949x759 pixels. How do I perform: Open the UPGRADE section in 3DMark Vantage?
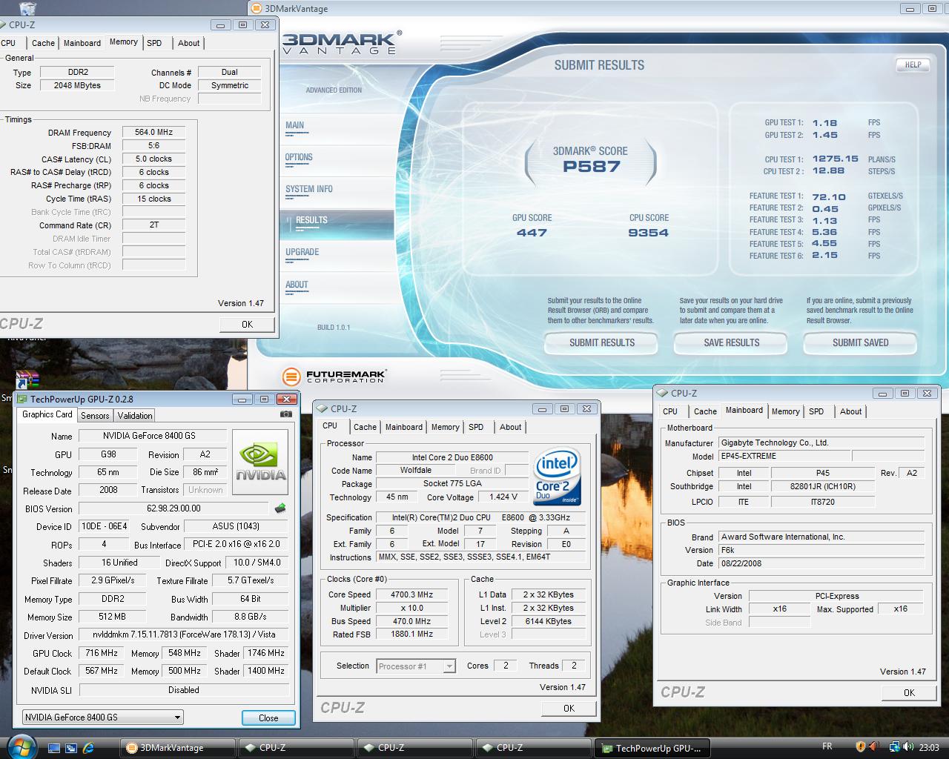[x=302, y=252]
